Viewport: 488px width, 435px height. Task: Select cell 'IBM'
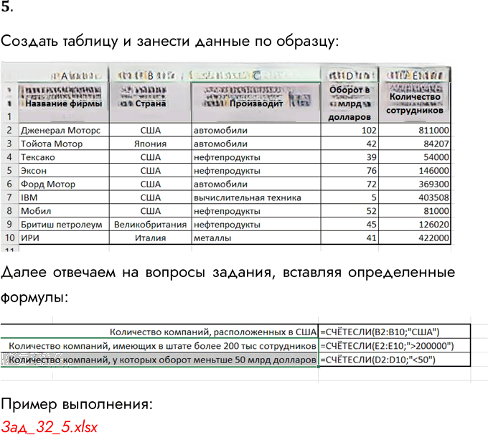[64, 197]
